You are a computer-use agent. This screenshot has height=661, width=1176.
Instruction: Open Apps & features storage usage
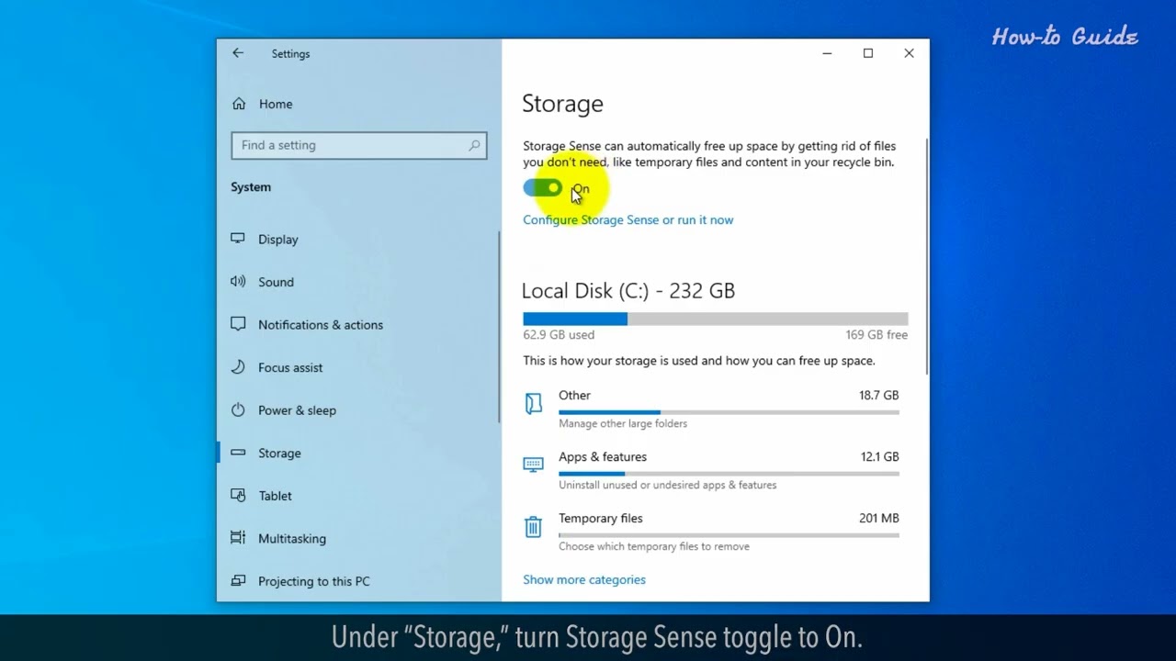pos(712,470)
